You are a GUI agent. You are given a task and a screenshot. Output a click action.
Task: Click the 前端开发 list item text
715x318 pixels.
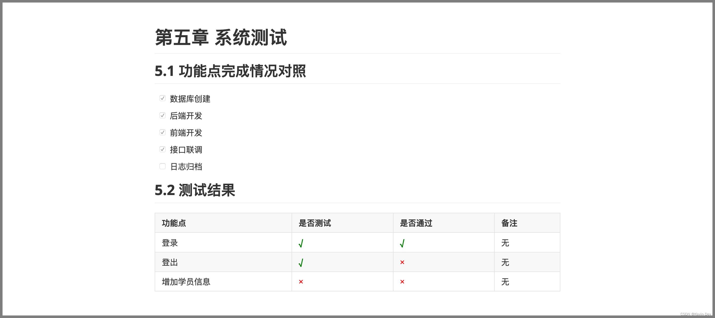tap(186, 133)
